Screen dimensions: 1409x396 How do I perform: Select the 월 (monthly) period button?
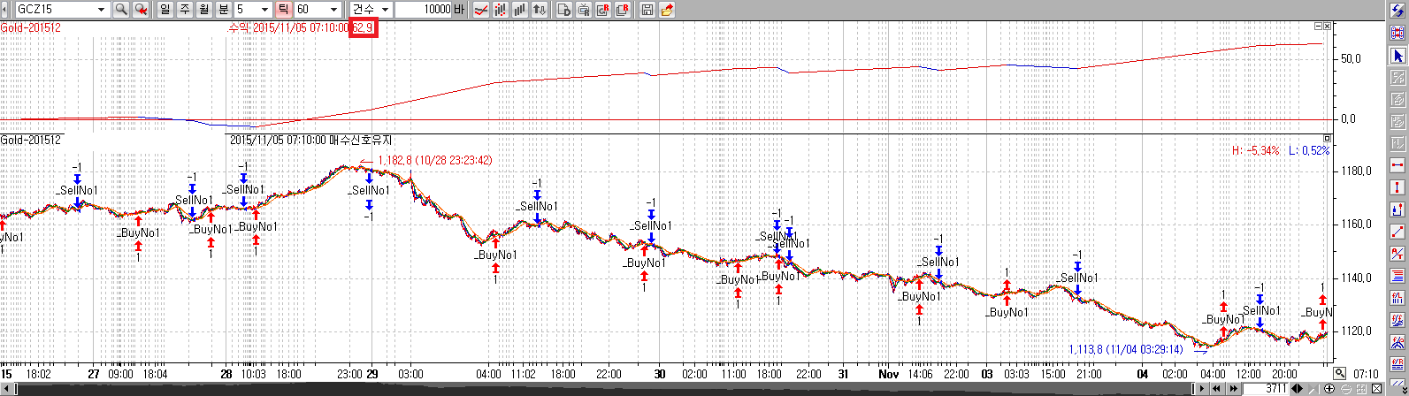(x=203, y=10)
